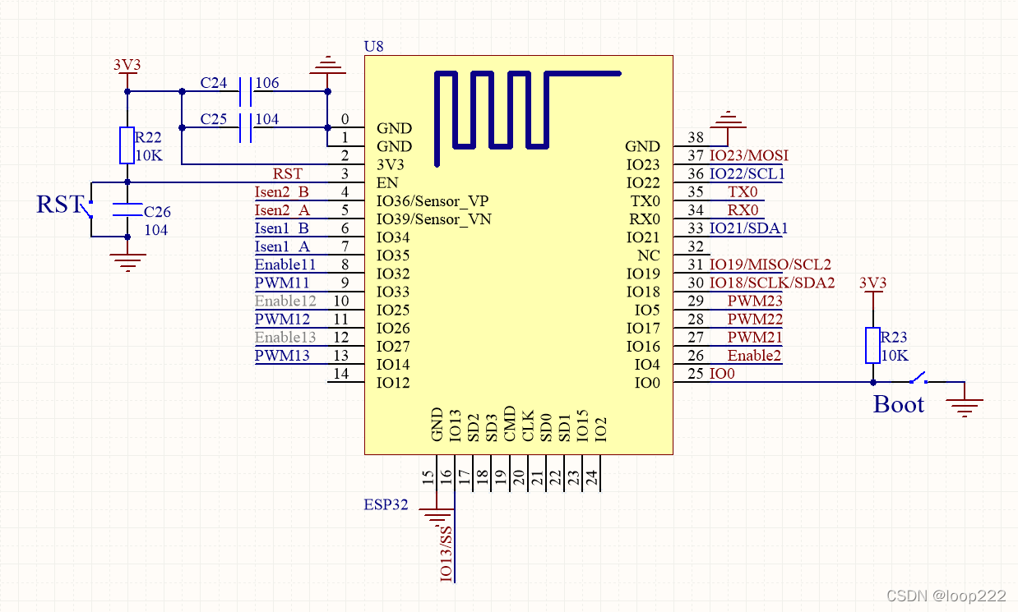The height and width of the screenshot is (612, 1018).
Task: Select the Enable2 net label
Action: pos(755,355)
